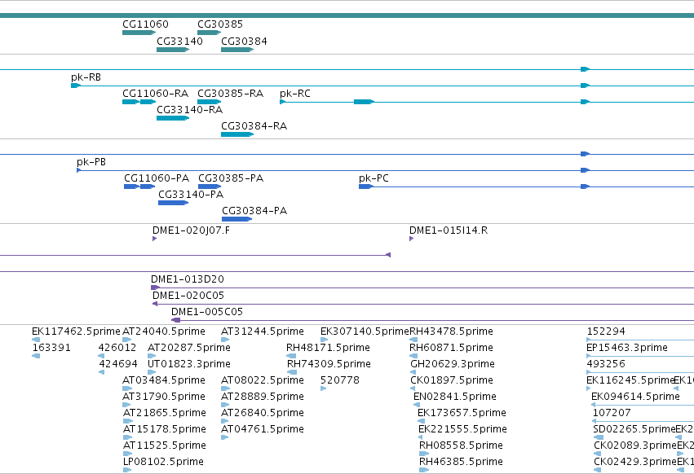Click the AT31244.5prime EST
The image size is (694, 474).
225,340
